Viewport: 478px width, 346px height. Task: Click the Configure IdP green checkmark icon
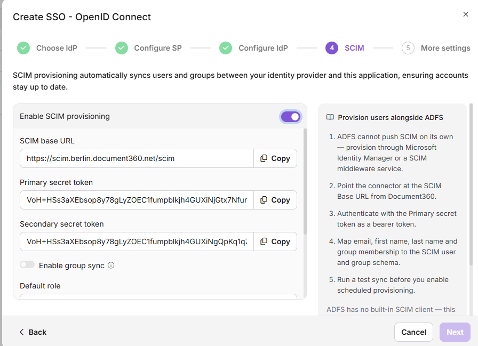pyautogui.click(x=226, y=48)
